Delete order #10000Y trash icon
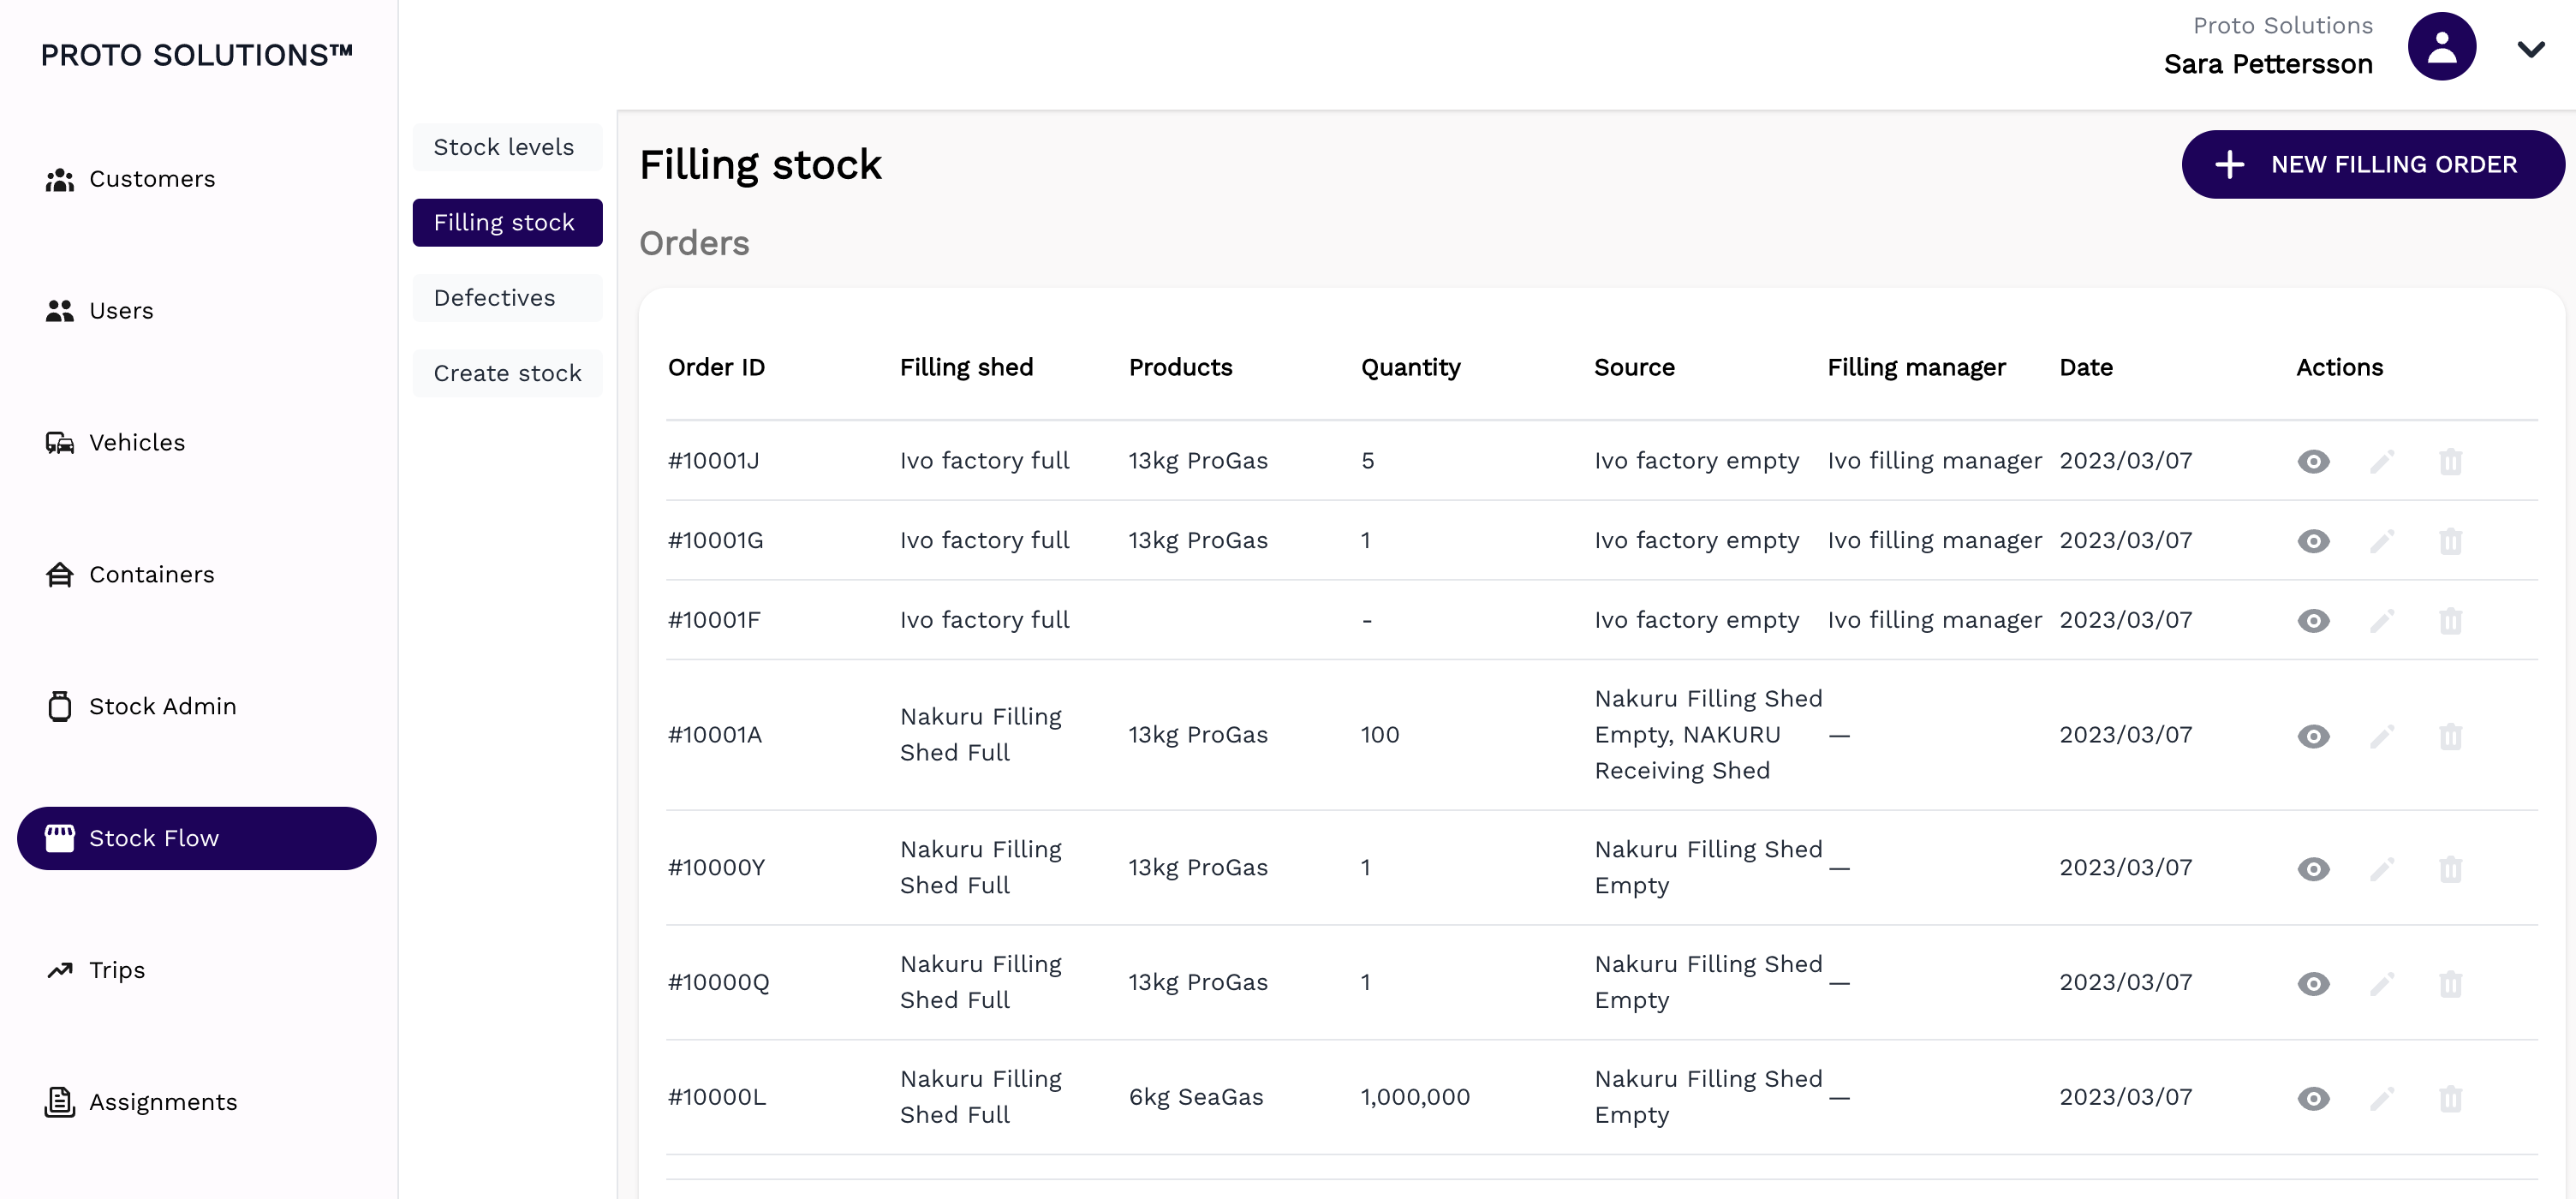 (2450, 869)
